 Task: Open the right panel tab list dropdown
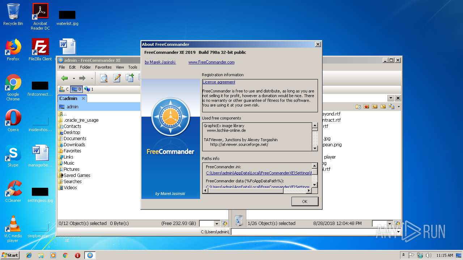(391, 98)
